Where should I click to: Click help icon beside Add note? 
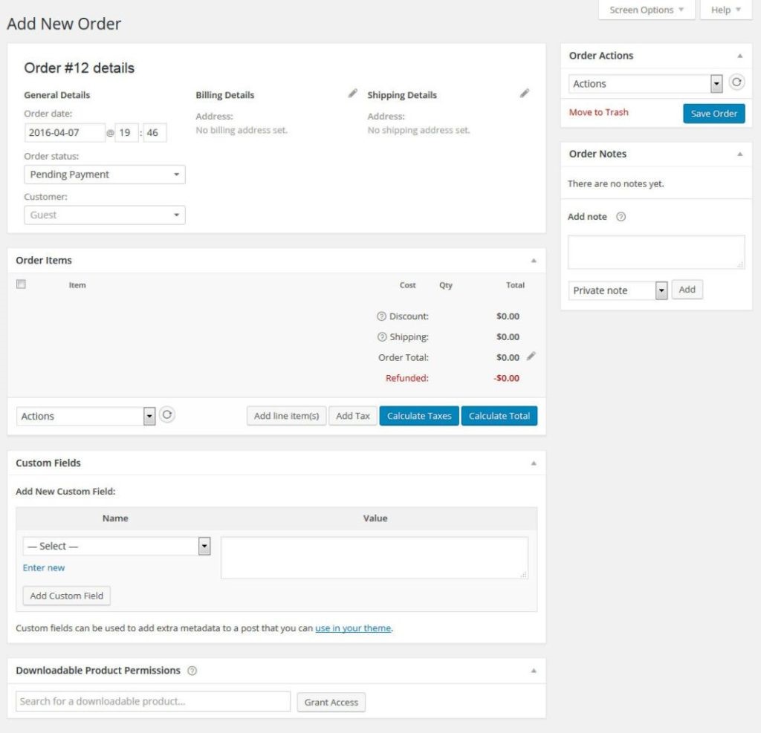pyautogui.click(x=621, y=217)
